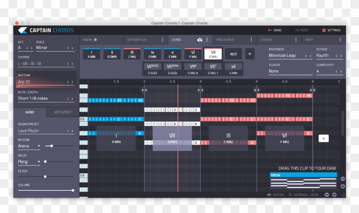
Task: Choose the vii G MIN variation
Action: click(233, 69)
